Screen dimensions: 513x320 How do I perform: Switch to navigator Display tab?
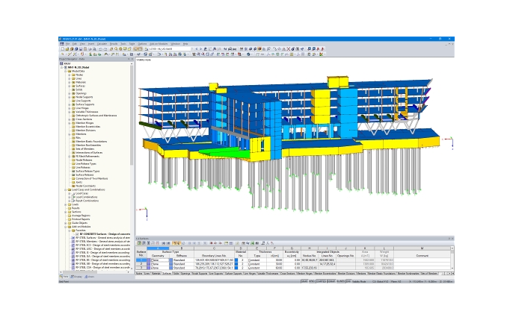pos(76,277)
